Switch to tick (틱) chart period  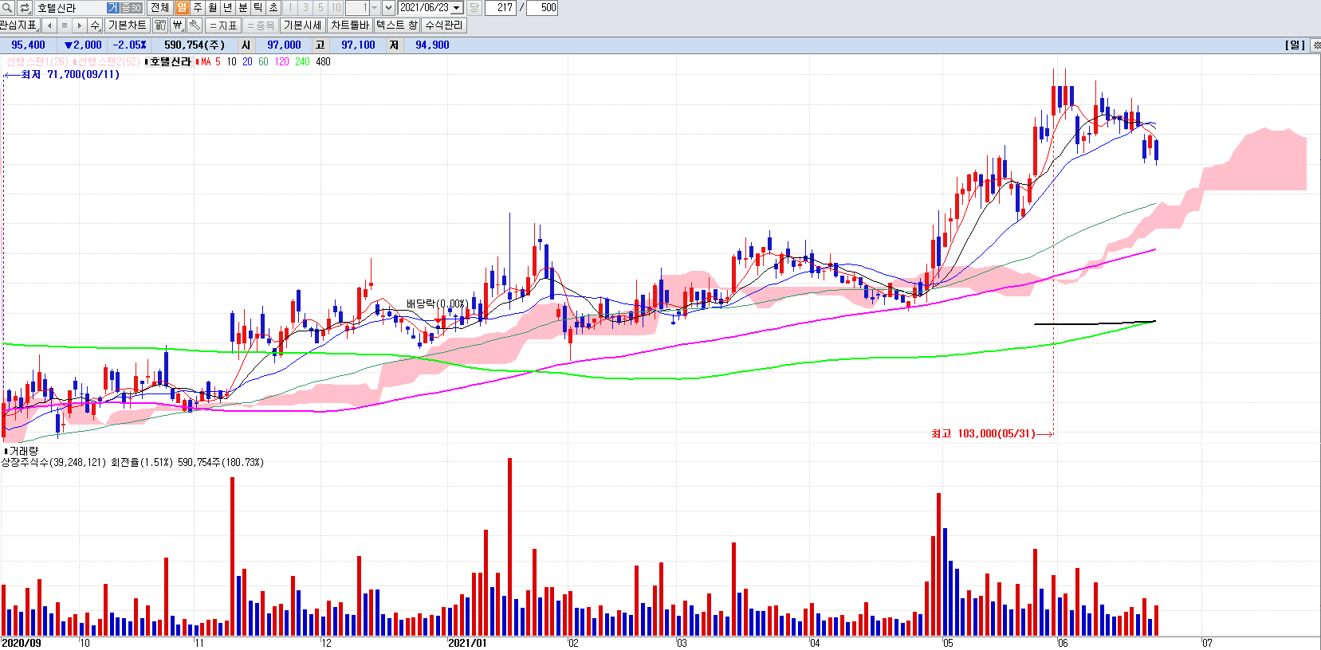pyautogui.click(x=258, y=8)
